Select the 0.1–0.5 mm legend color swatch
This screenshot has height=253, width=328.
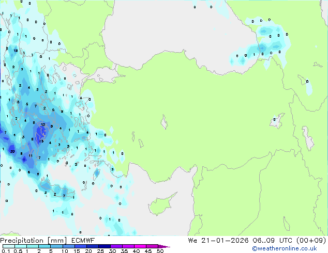[x=9, y=246]
